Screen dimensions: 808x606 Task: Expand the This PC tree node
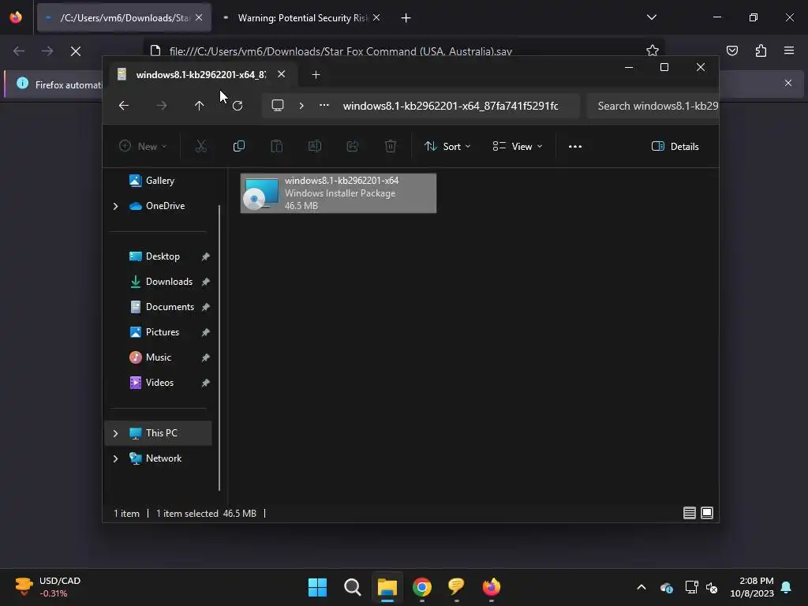[115, 433]
